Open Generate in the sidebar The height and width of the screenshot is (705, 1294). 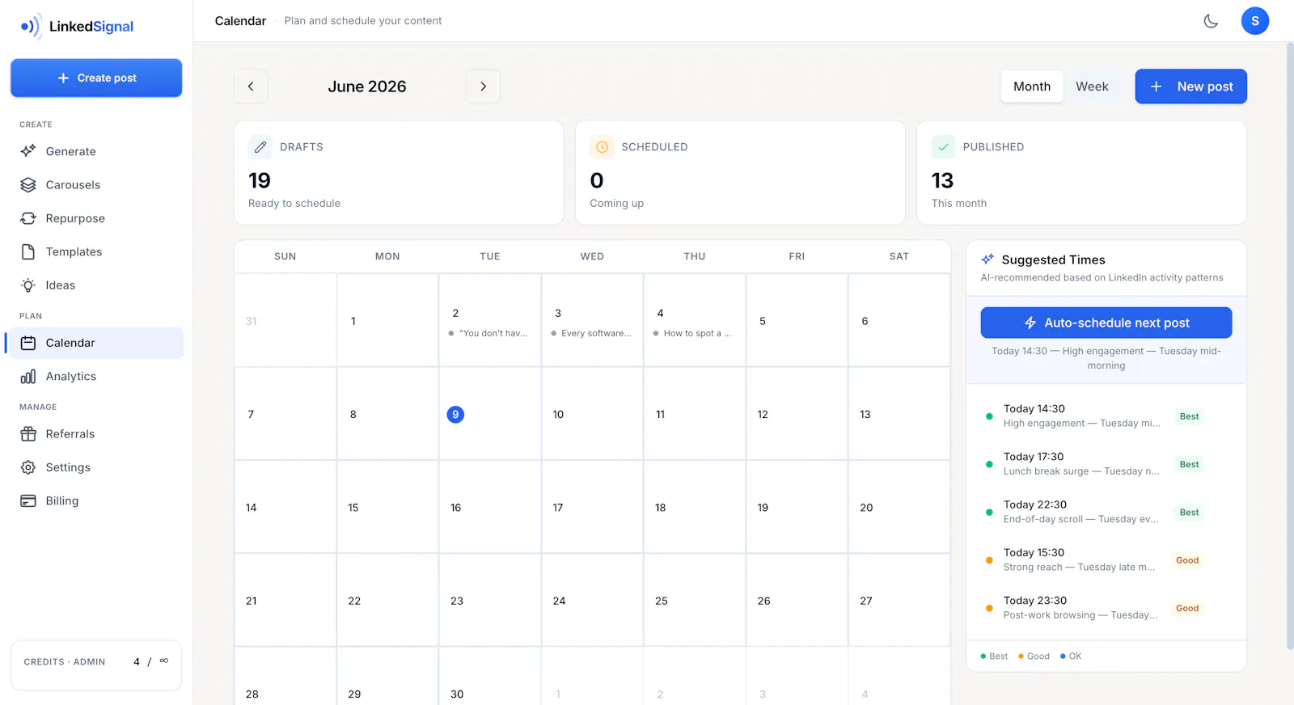click(95, 151)
